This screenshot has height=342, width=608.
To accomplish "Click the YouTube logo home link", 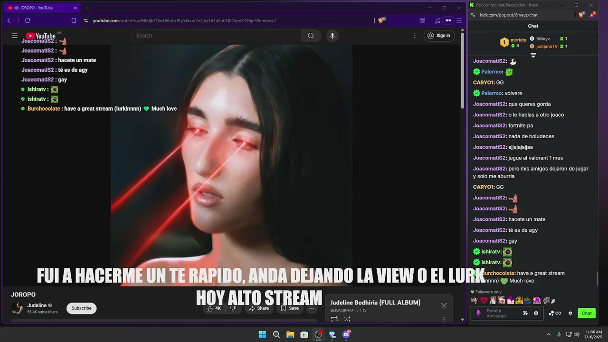I will pyautogui.click(x=41, y=36).
